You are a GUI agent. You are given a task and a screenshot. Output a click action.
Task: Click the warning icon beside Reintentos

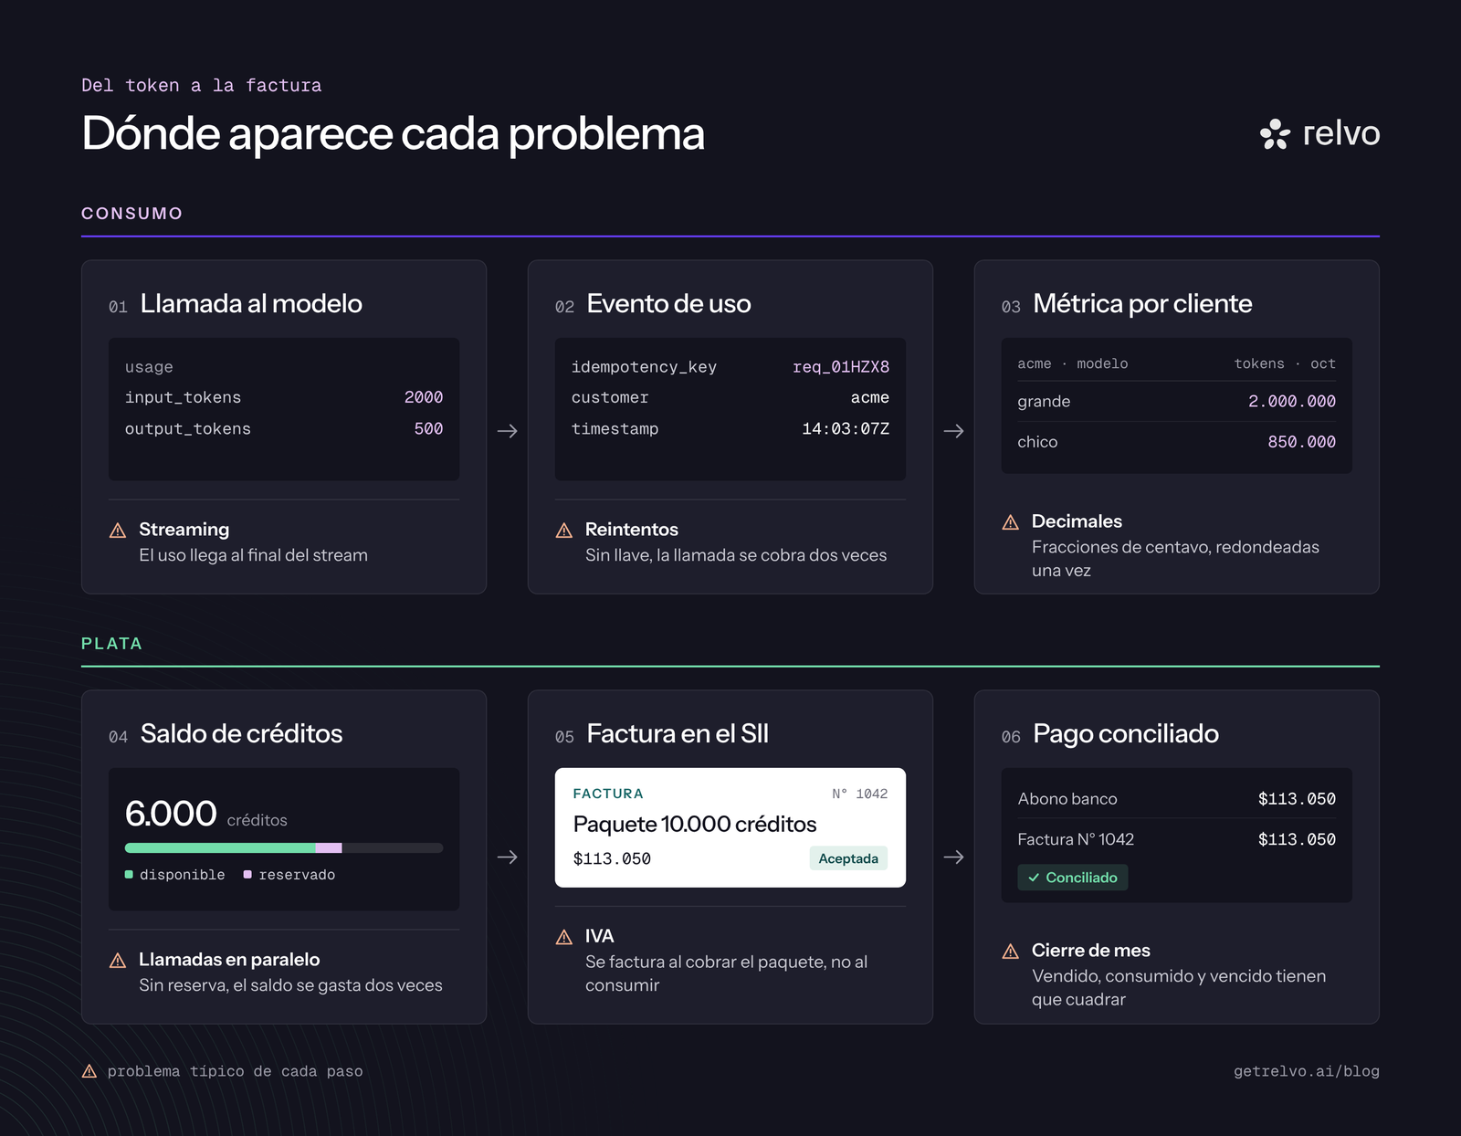tap(564, 531)
